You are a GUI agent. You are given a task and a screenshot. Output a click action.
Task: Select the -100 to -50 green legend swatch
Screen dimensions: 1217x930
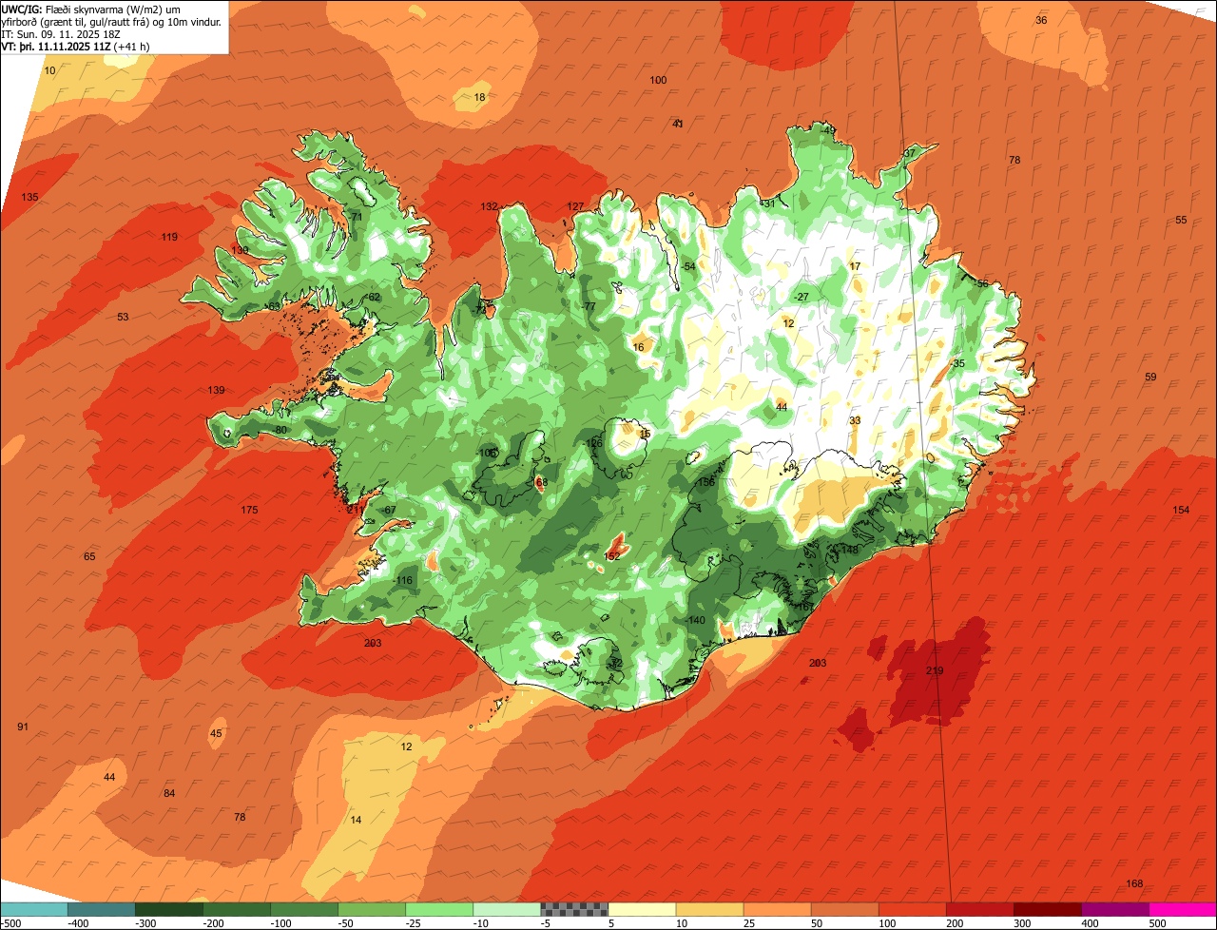303,909
